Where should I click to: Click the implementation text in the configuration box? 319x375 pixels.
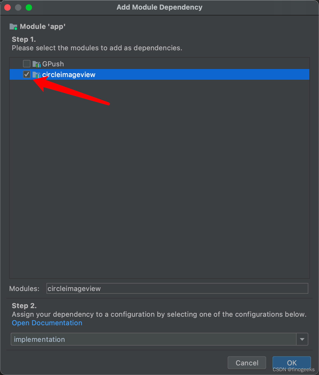(x=39, y=339)
